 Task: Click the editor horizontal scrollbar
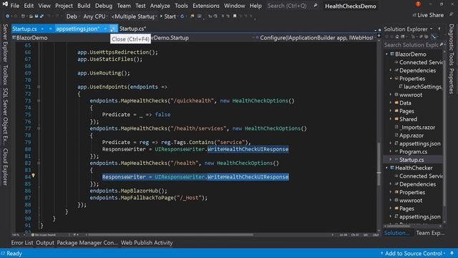171,234
